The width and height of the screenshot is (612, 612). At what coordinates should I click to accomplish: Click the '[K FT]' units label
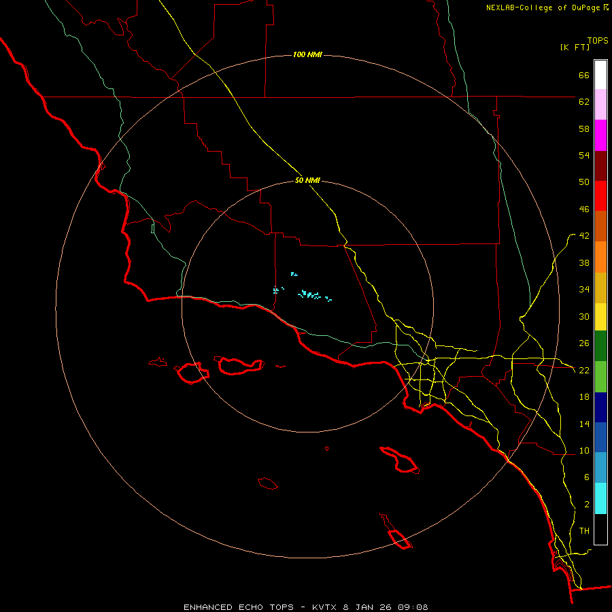(x=575, y=48)
